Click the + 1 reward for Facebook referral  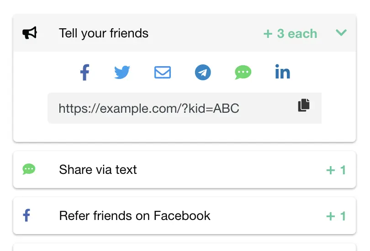point(336,216)
